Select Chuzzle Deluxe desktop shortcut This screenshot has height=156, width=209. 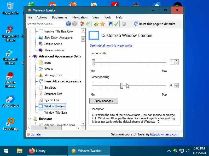coord(10,80)
